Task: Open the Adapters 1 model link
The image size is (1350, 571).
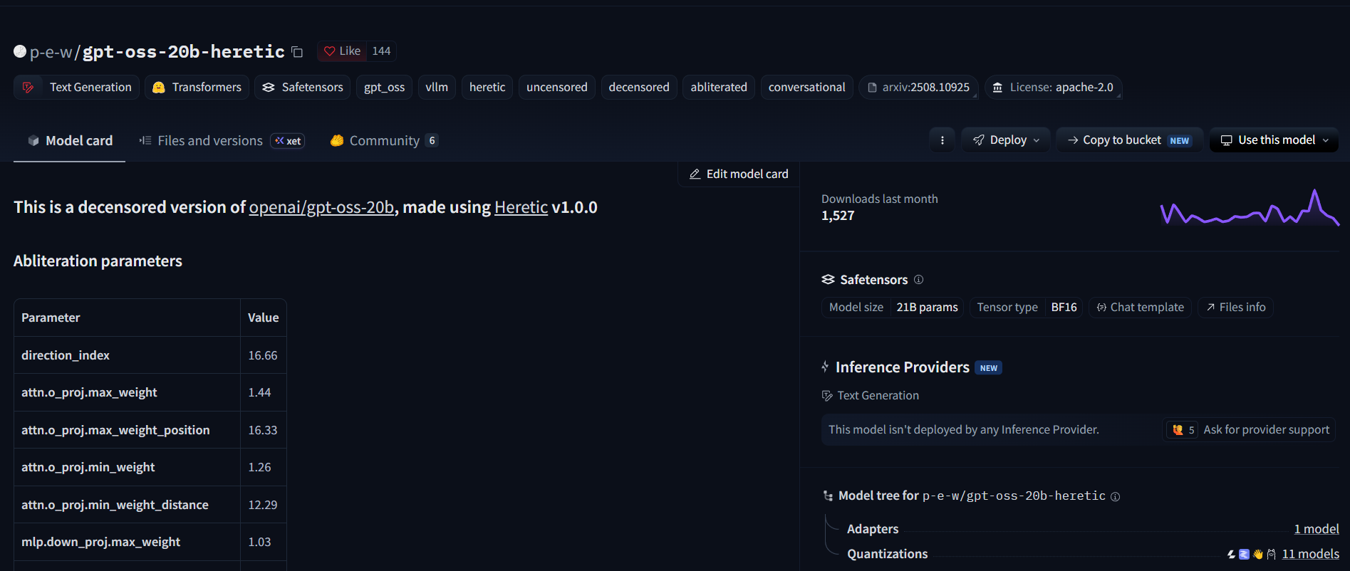Action: (x=1317, y=529)
